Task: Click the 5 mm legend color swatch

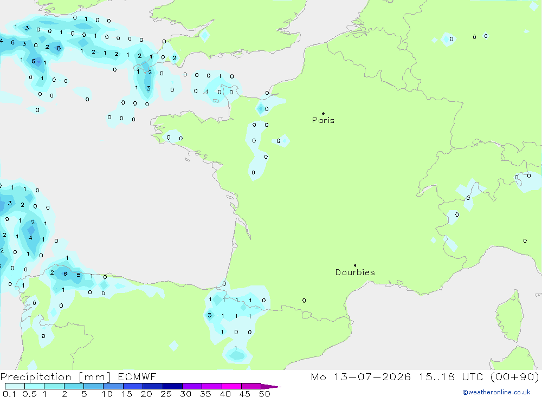Action: point(93,386)
